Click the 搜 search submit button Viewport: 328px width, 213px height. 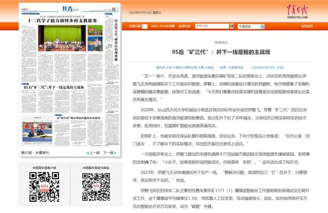pyautogui.click(x=232, y=26)
